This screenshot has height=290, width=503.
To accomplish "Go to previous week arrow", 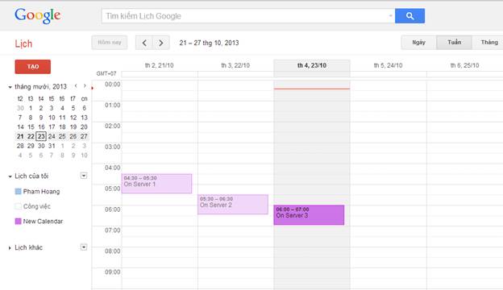I will pyautogui.click(x=144, y=43).
